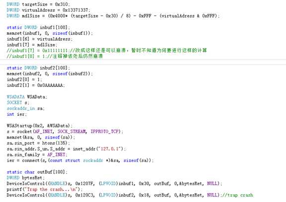Screen dimensions: 286x202
Task: Click the line starting 'DWORD mdlSize ='
Action: [113, 16]
